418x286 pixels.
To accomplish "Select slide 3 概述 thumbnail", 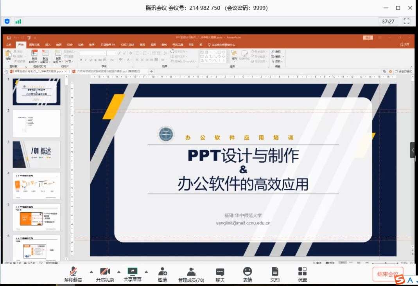I will click(x=36, y=154).
